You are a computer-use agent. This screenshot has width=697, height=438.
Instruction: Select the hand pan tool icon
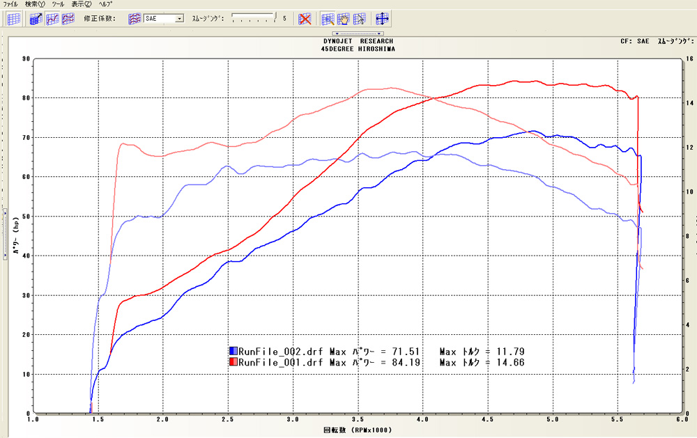pyautogui.click(x=344, y=19)
